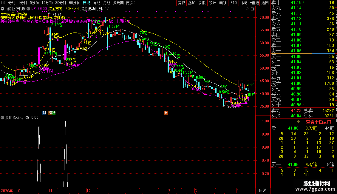The width and height of the screenshot is (337, 194).
Task: Toggle the right info panel icon
Action: point(253,9)
